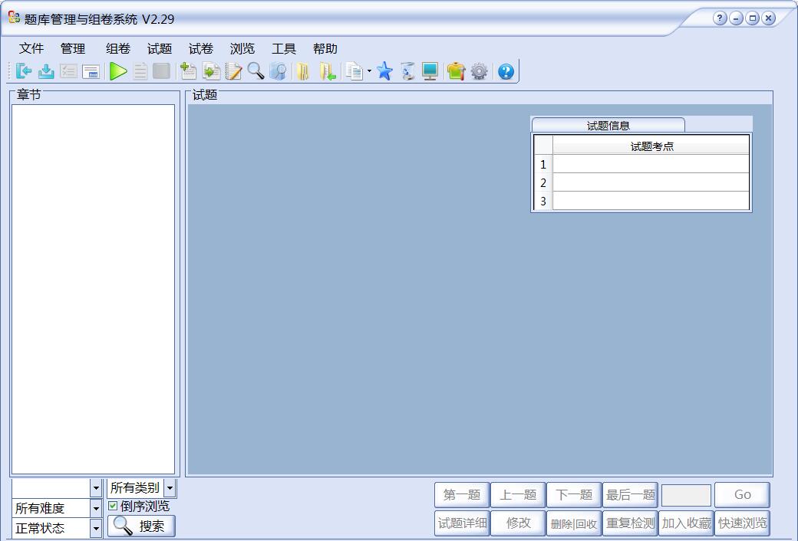Open the 工具 menu
The width and height of the screenshot is (798, 541).
[284, 48]
